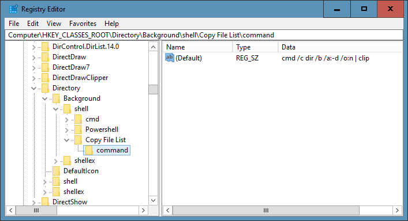The image size is (408, 221).
Task: Expand the shellex key under Background
Action: pos(55,161)
